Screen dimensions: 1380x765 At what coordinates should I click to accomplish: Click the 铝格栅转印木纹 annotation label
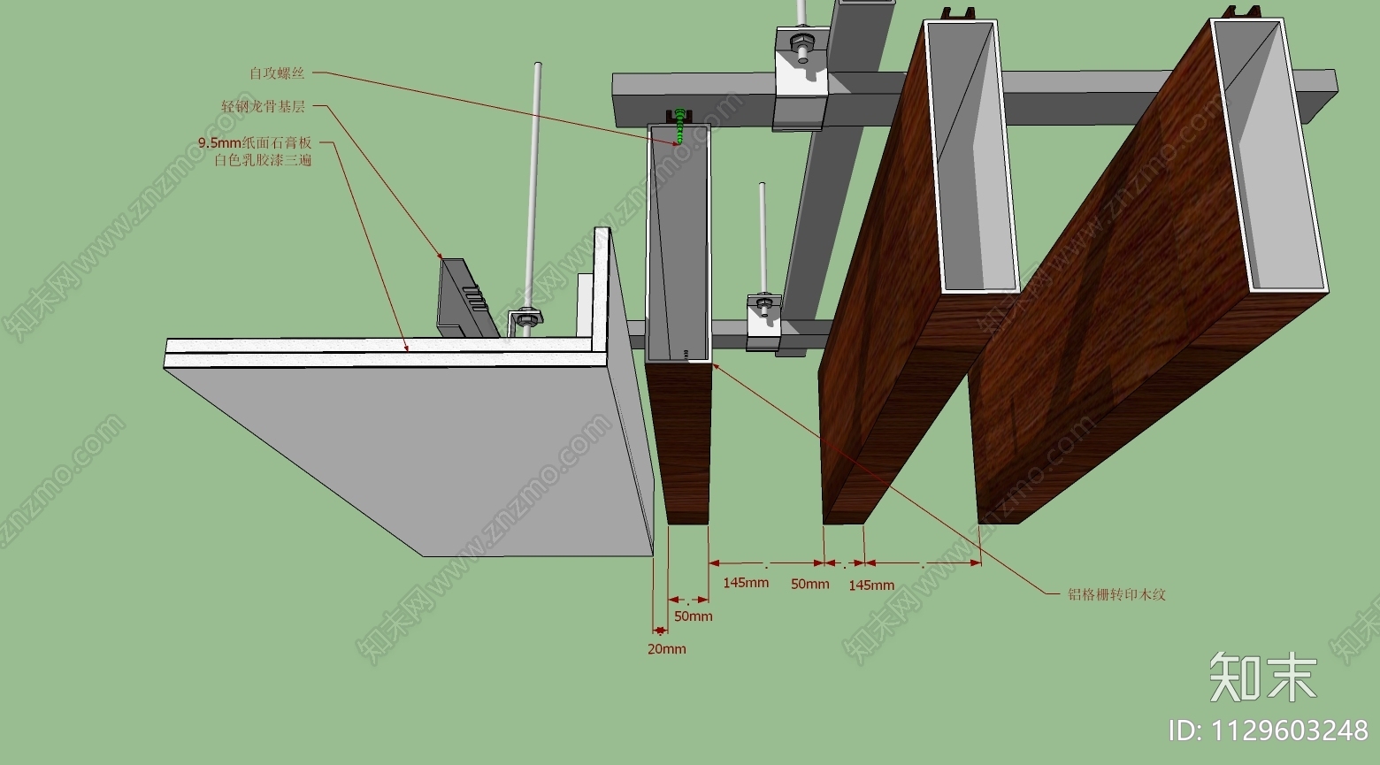pyautogui.click(x=1116, y=594)
